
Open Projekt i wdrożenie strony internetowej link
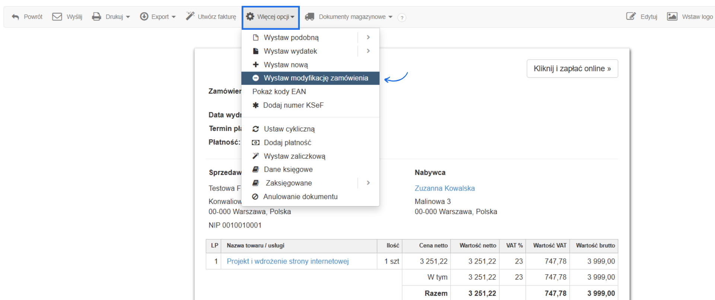click(x=287, y=261)
